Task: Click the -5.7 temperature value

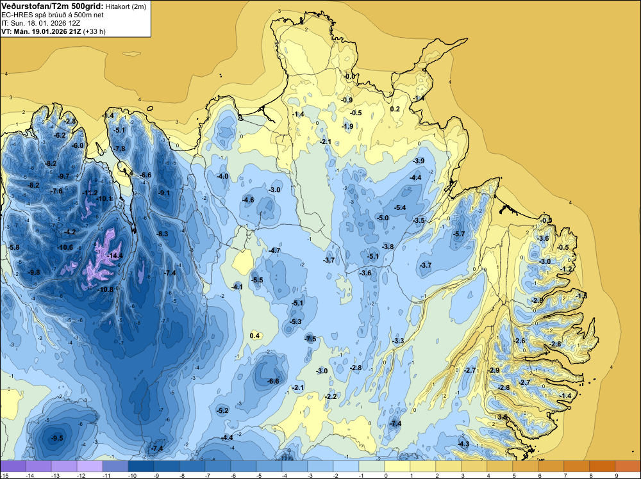Action: click(460, 234)
